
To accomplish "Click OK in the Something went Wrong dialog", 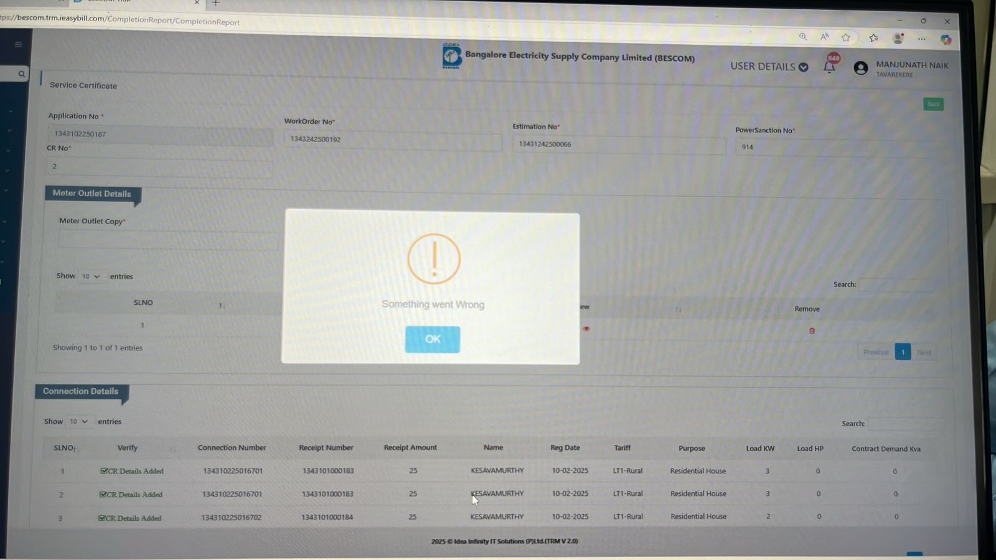I will pos(433,339).
